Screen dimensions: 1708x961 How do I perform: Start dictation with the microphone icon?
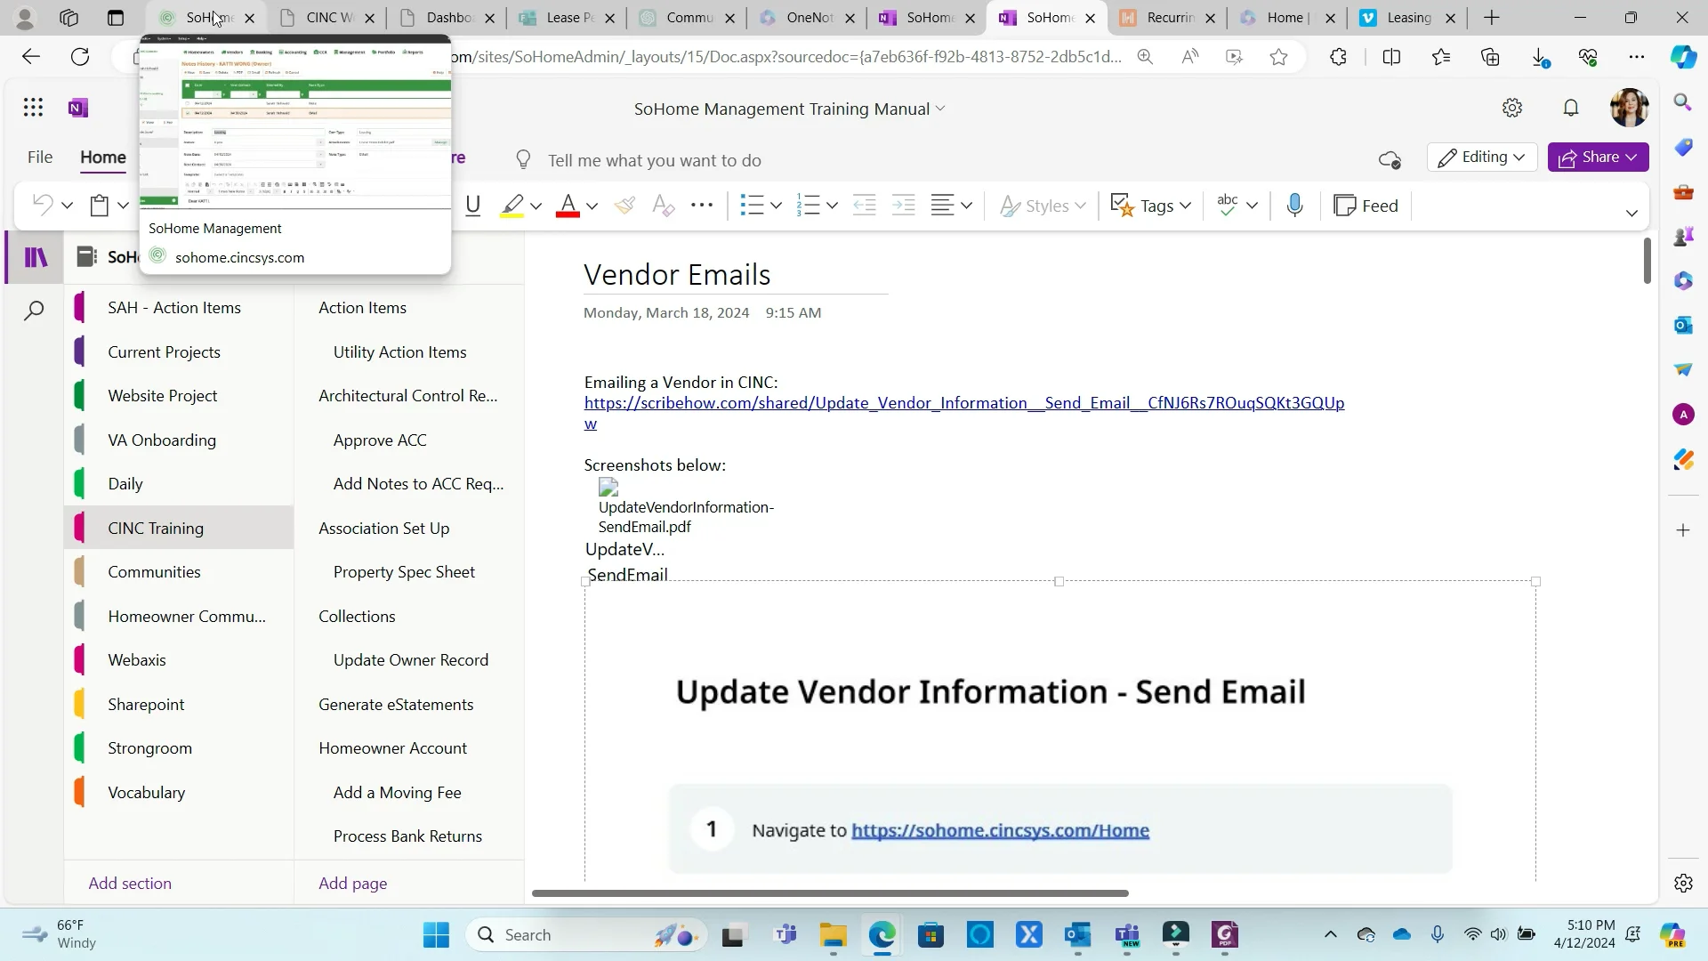click(1294, 205)
